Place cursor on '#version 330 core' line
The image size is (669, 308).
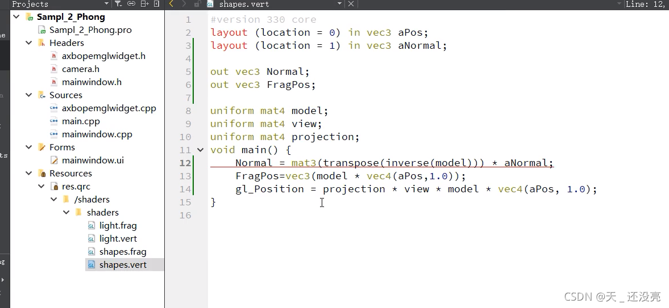point(263,20)
